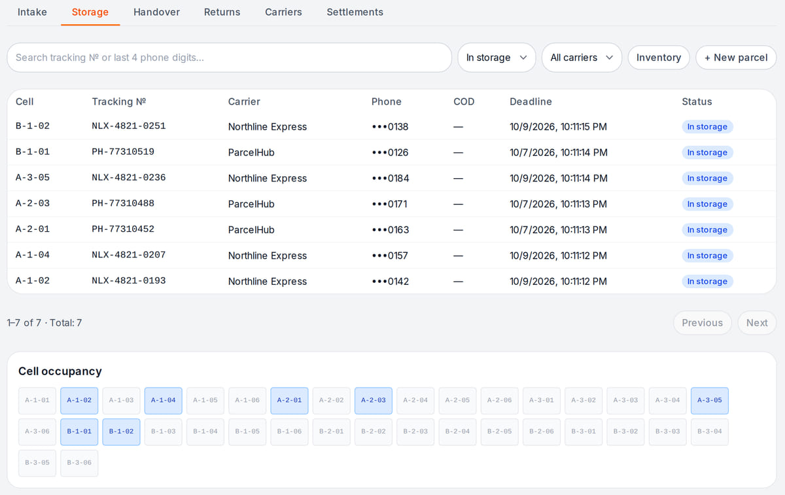Image resolution: width=785 pixels, height=495 pixels.
Task: Click the Next page button
Action: pos(757,323)
